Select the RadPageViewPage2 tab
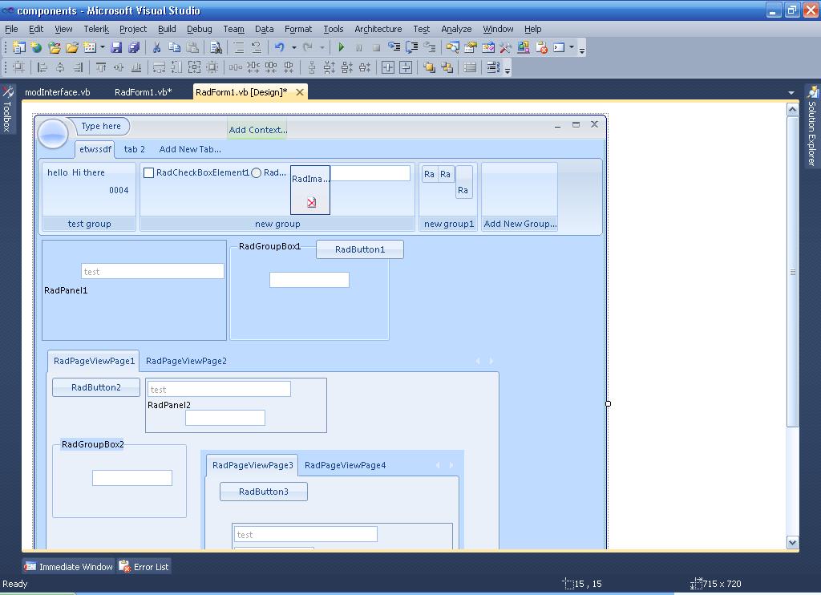Image resolution: width=821 pixels, height=595 pixels. coord(186,361)
